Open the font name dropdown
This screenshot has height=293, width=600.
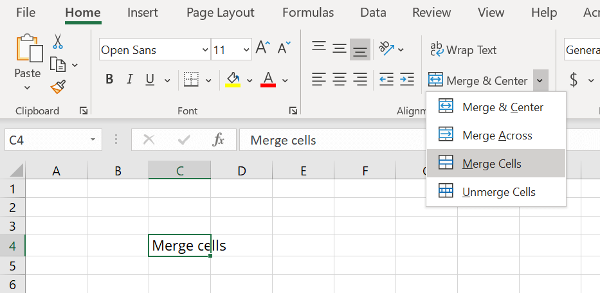pos(205,50)
